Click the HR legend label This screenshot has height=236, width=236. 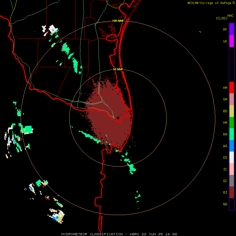tap(225, 123)
